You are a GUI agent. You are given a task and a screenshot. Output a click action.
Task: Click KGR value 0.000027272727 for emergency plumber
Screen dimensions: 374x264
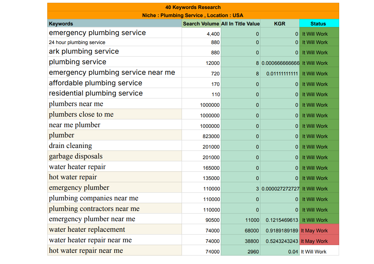coord(280,189)
